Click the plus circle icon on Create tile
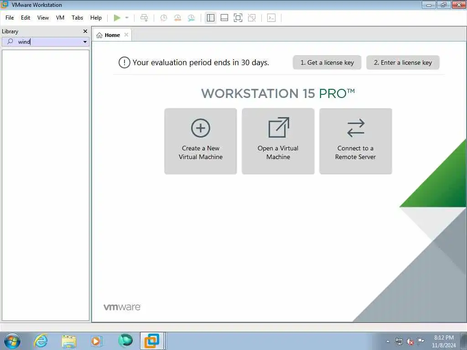Viewport: 467px width, 350px height. pyautogui.click(x=201, y=128)
